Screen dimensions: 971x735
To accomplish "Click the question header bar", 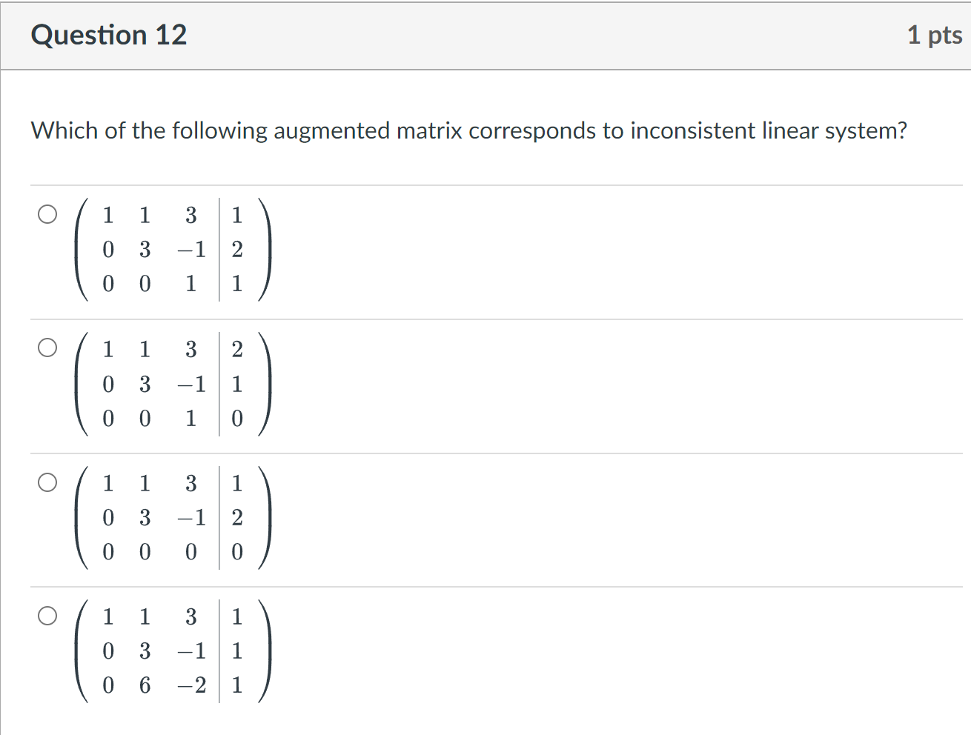I will click(486, 34).
